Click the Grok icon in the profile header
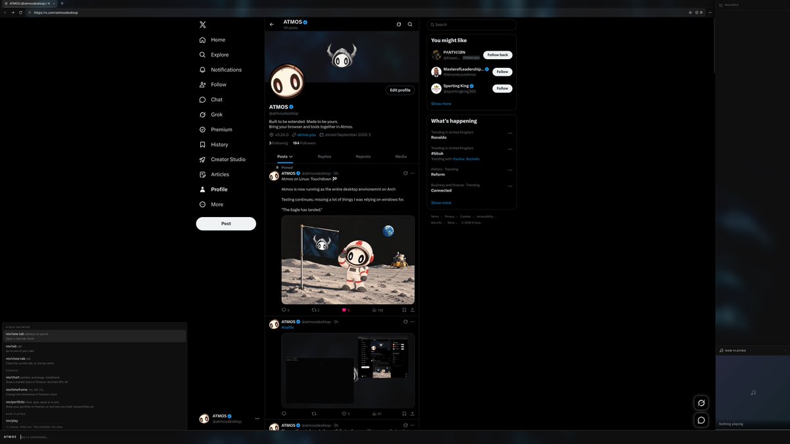The image size is (790, 444). (x=398, y=24)
